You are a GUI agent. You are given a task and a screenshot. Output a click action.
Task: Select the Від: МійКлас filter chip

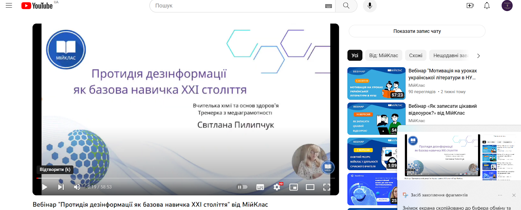[384, 56]
